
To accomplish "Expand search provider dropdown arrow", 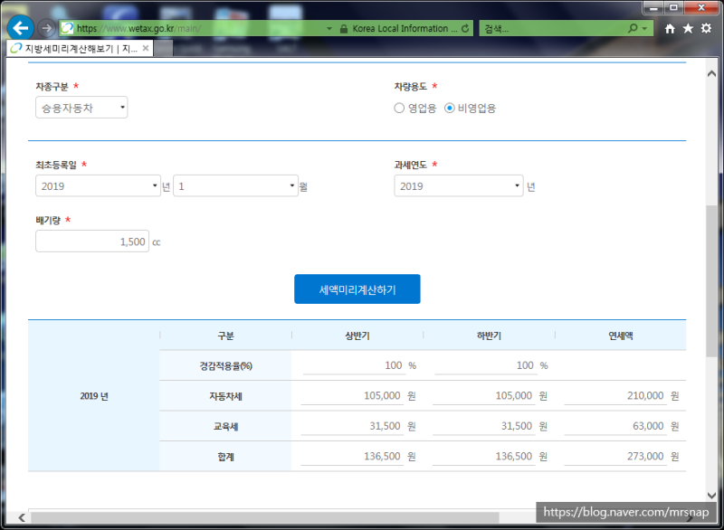I will (644, 29).
